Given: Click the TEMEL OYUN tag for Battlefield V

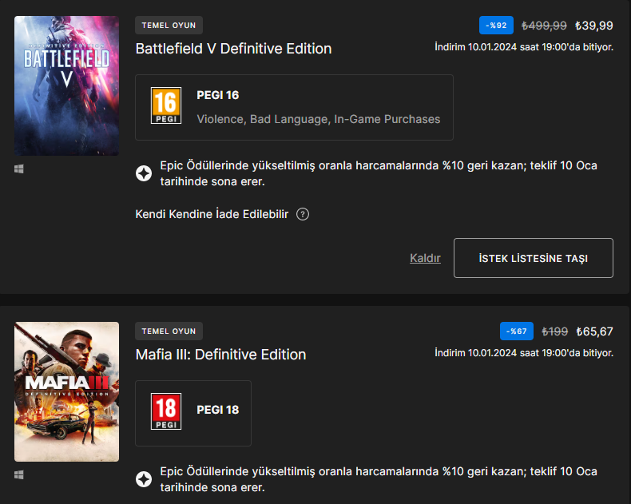Looking at the screenshot, I should [169, 26].
